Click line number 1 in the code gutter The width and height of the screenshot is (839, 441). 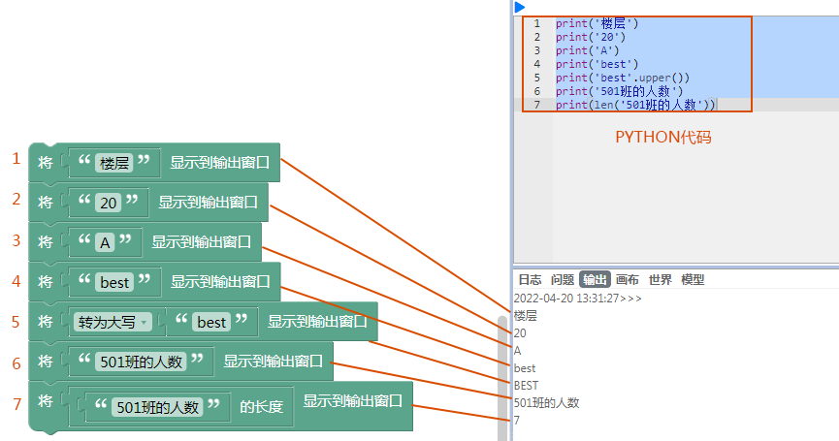536,23
